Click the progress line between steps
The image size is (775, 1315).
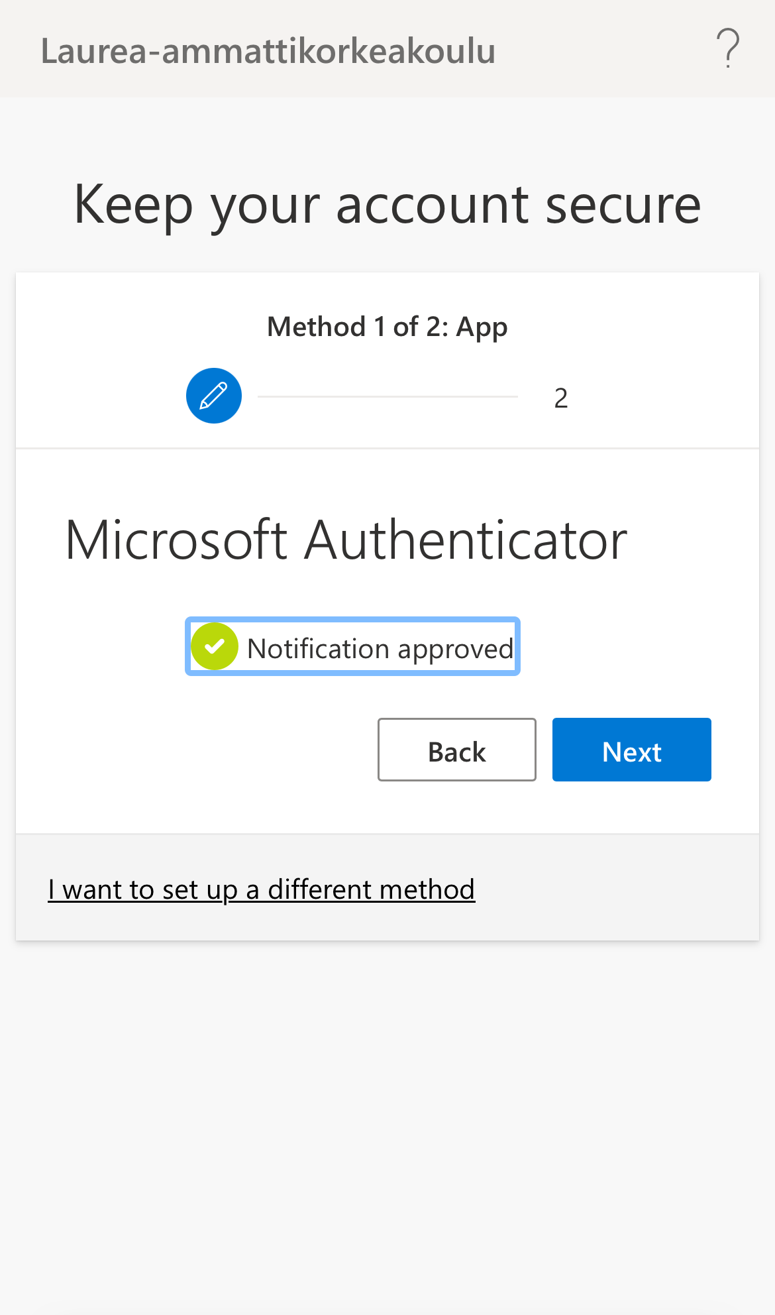tap(387, 396)
